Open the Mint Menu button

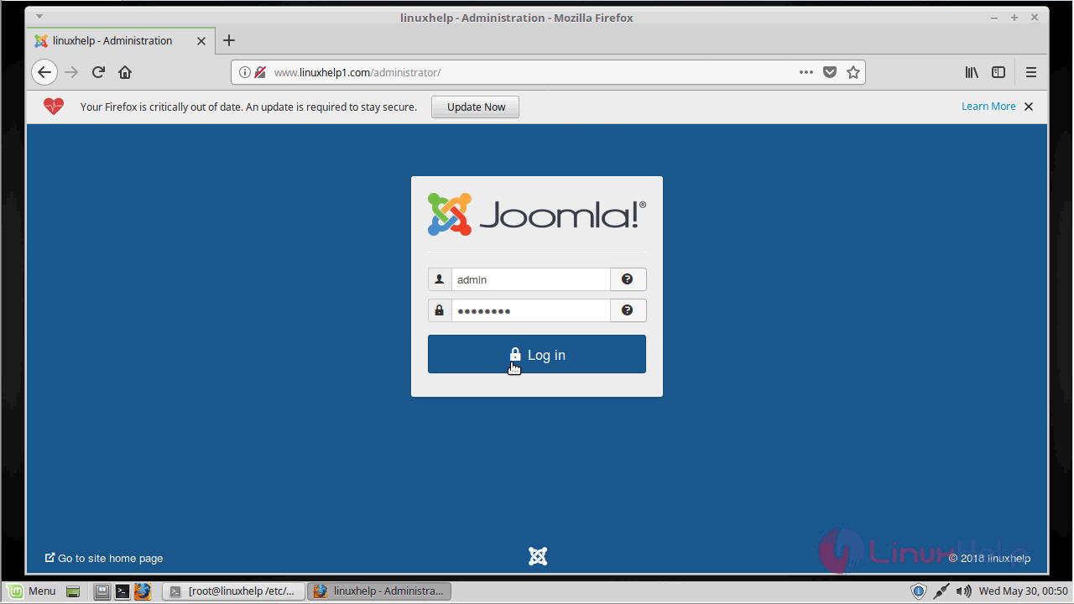pyautogui.click(x=33, y=591)
